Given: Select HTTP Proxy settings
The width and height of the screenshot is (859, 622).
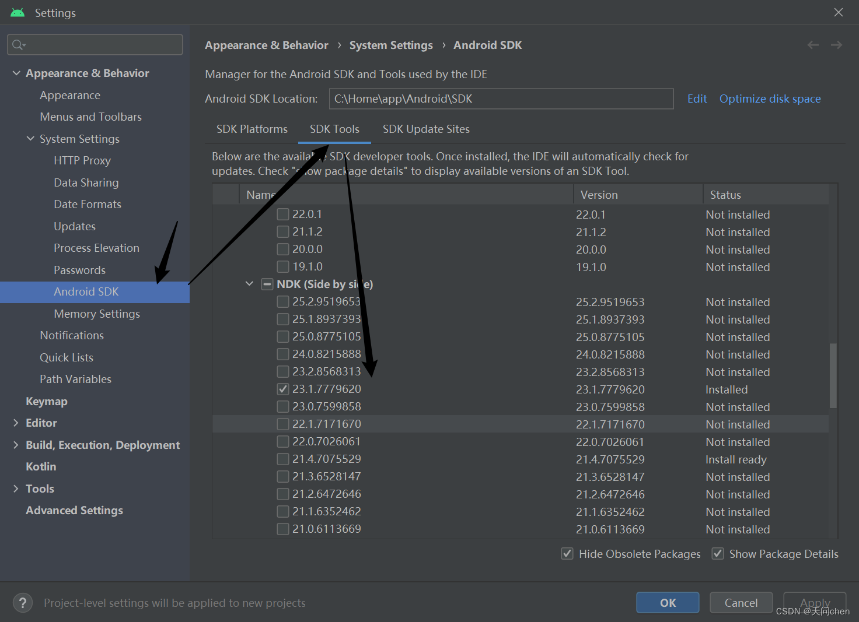Looking at the screenshot, I should click(82, 160).
